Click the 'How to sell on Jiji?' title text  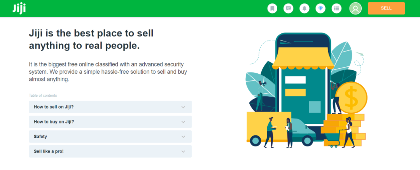click(54, 107)
